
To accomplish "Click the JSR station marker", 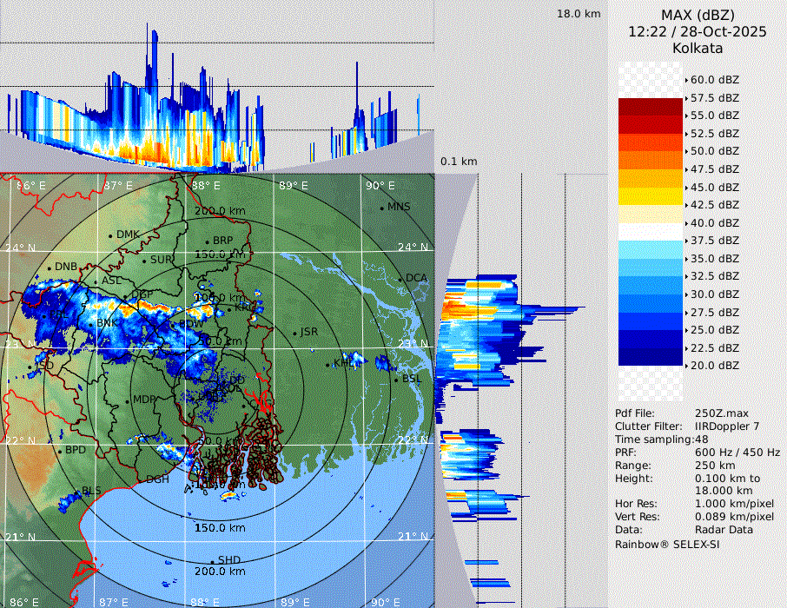I will coord(294,333).
